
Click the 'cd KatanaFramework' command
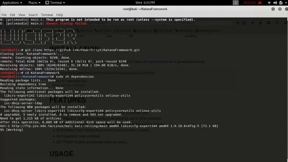tap(42, 73)
